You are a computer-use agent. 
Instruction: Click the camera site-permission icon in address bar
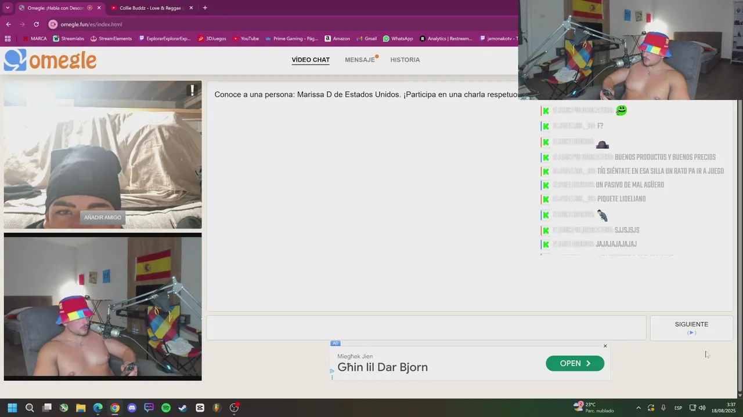[x=53, y=24]
